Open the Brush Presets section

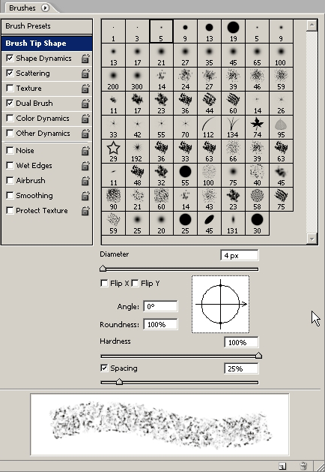47,26
